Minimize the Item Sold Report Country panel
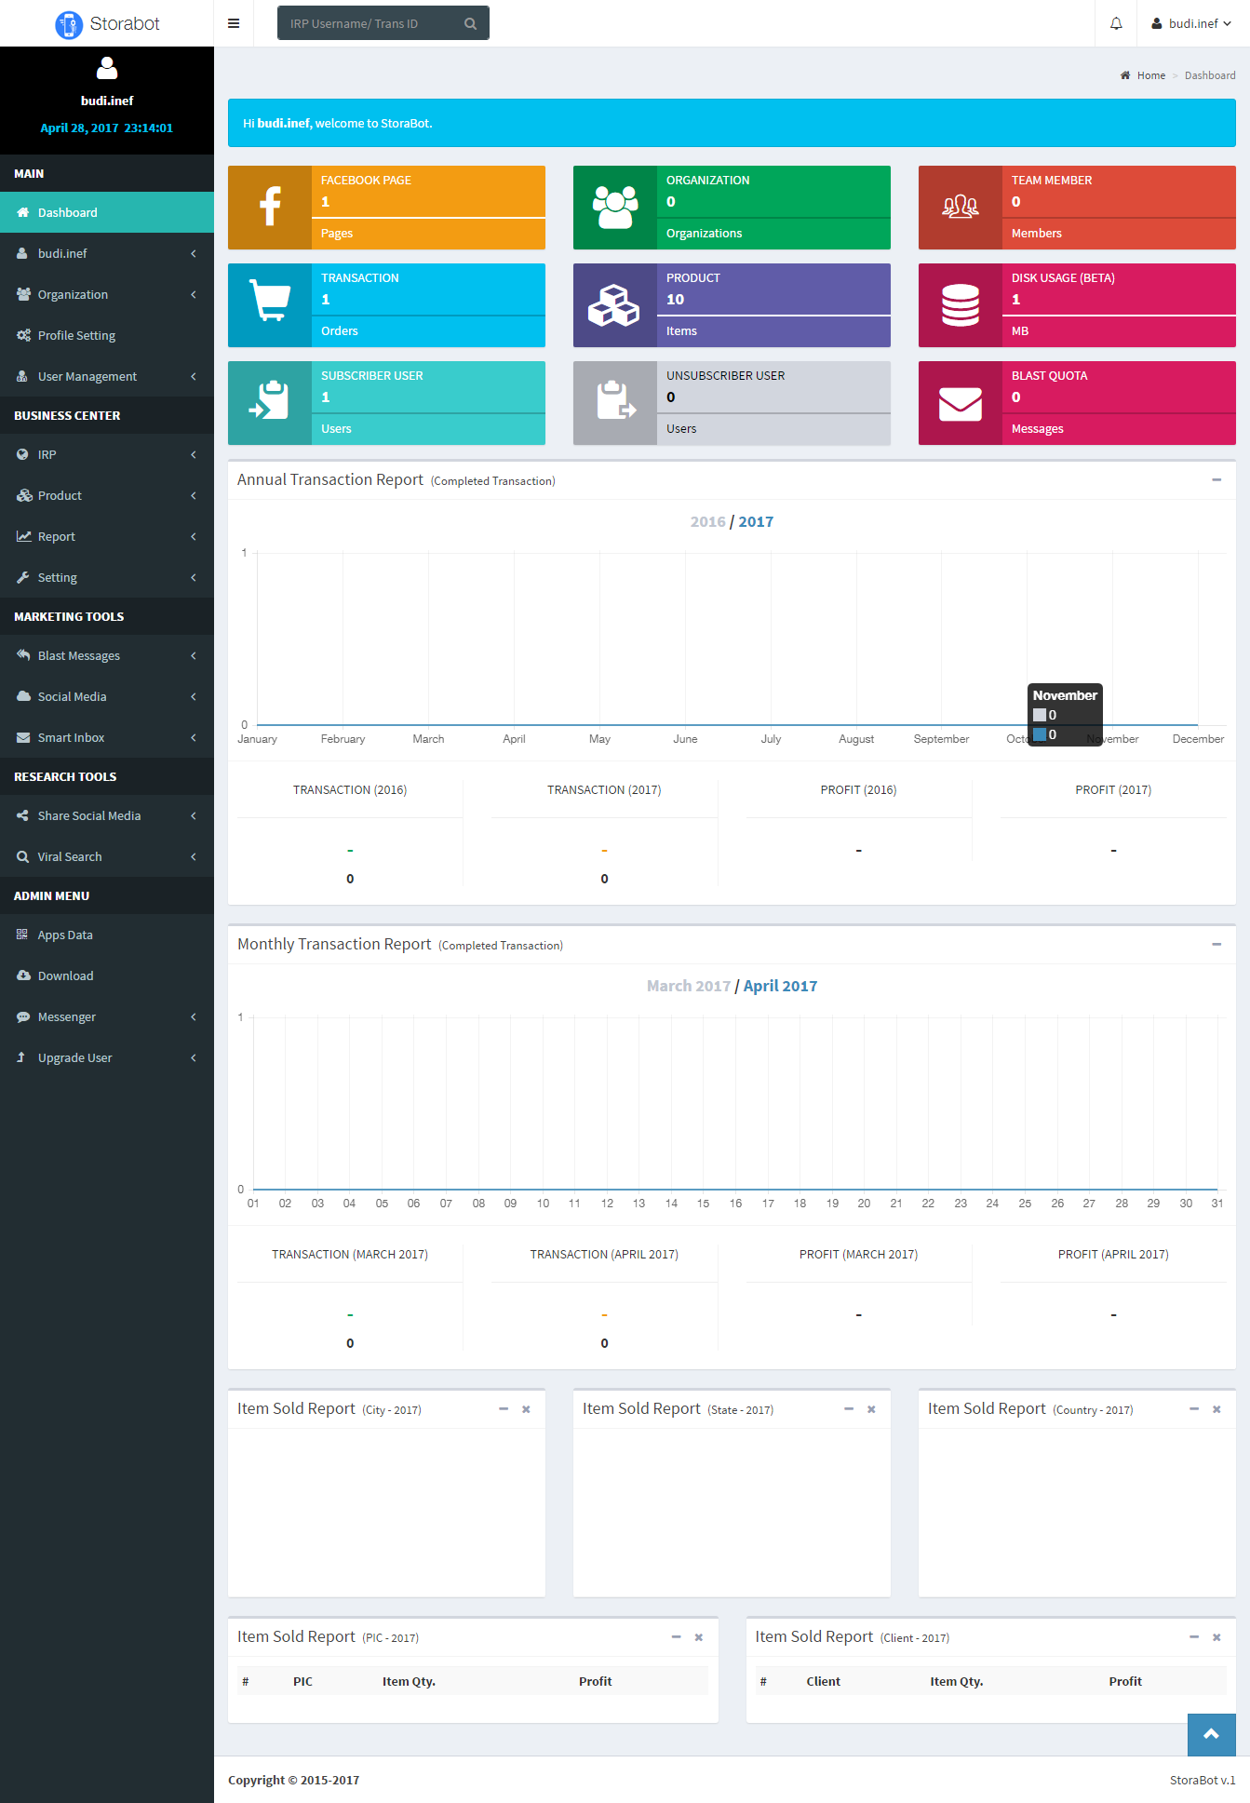The image size is (1250, 1803). (x=1194, y=1409)
